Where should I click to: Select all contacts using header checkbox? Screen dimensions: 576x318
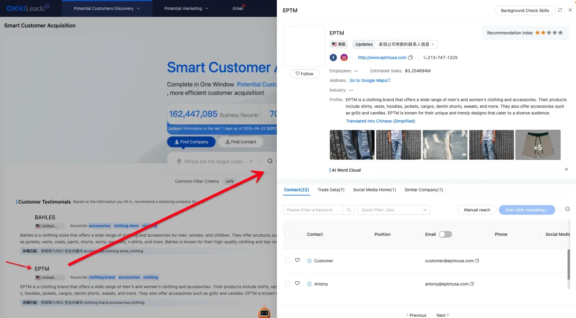(x=288, y=234)
